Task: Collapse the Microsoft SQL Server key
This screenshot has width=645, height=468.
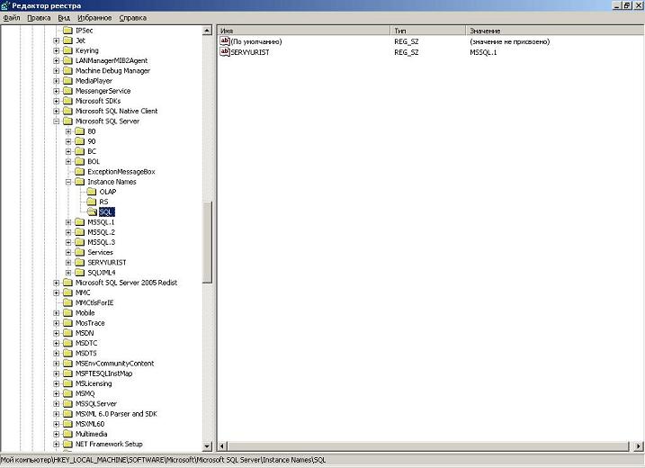Action: click(57, 121)
